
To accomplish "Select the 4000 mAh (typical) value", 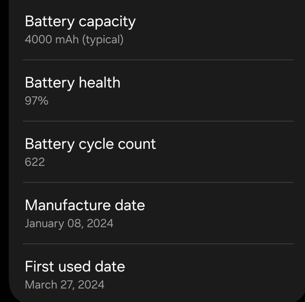I will pos(74,40).
